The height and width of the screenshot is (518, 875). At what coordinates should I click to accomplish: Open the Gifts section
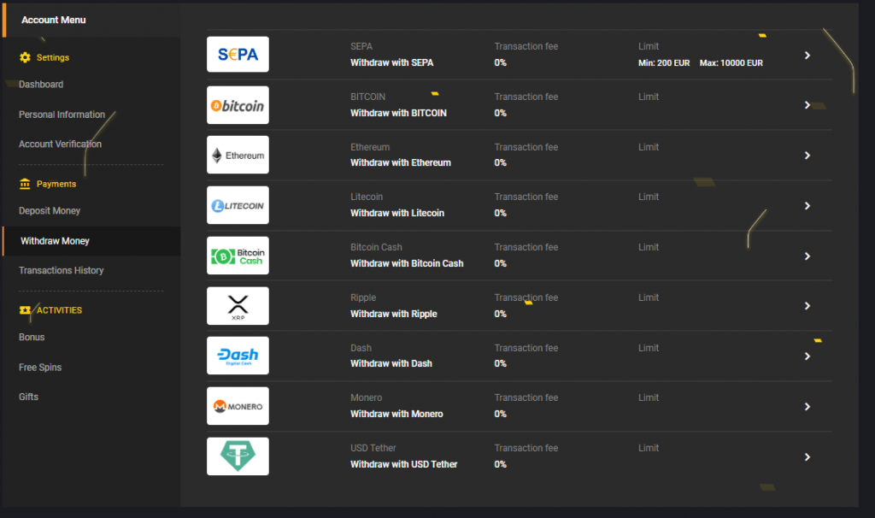tap(28, 397)
